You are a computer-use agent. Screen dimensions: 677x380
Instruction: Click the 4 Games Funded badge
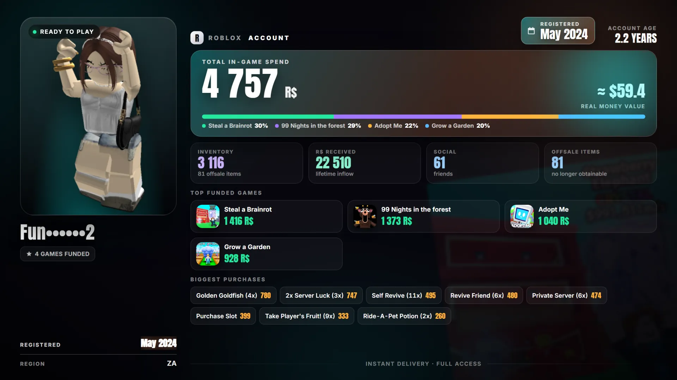(57, 254)
